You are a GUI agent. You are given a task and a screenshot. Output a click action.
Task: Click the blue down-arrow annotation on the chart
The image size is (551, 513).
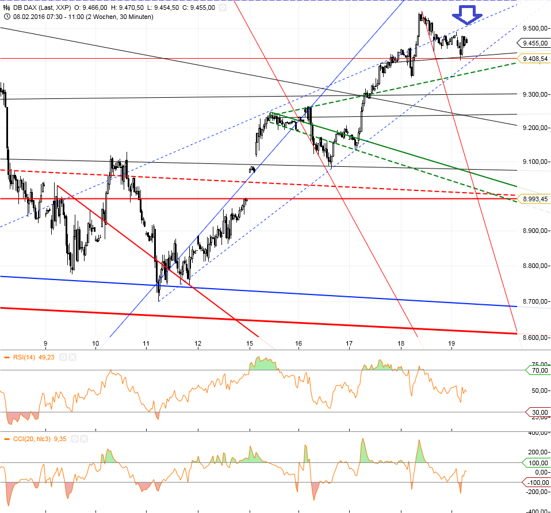[465, 14]
